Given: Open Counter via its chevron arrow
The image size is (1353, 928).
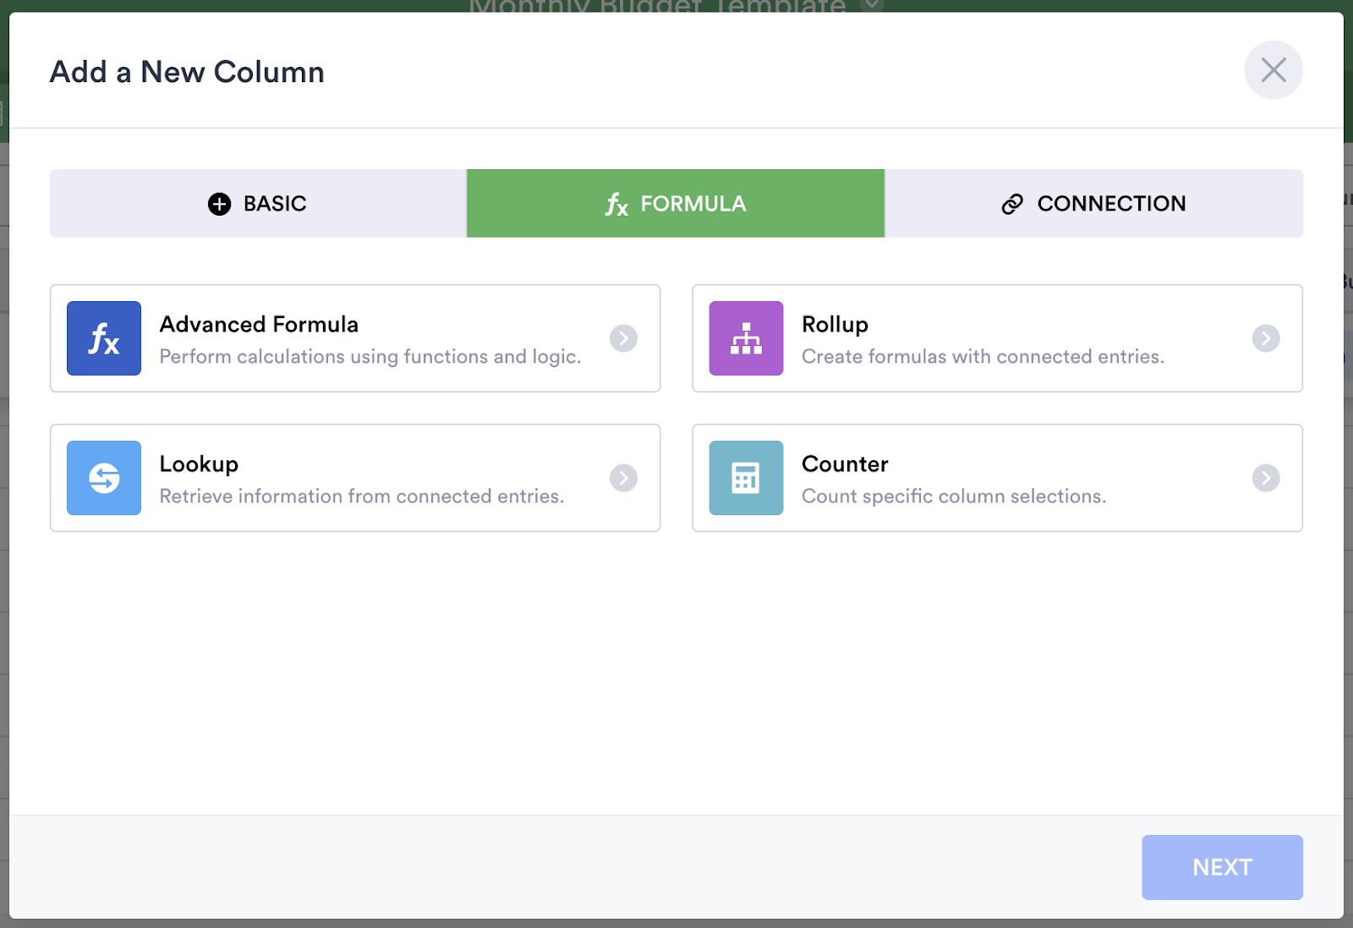Looking at the screenshot, I should (1265, 478).
